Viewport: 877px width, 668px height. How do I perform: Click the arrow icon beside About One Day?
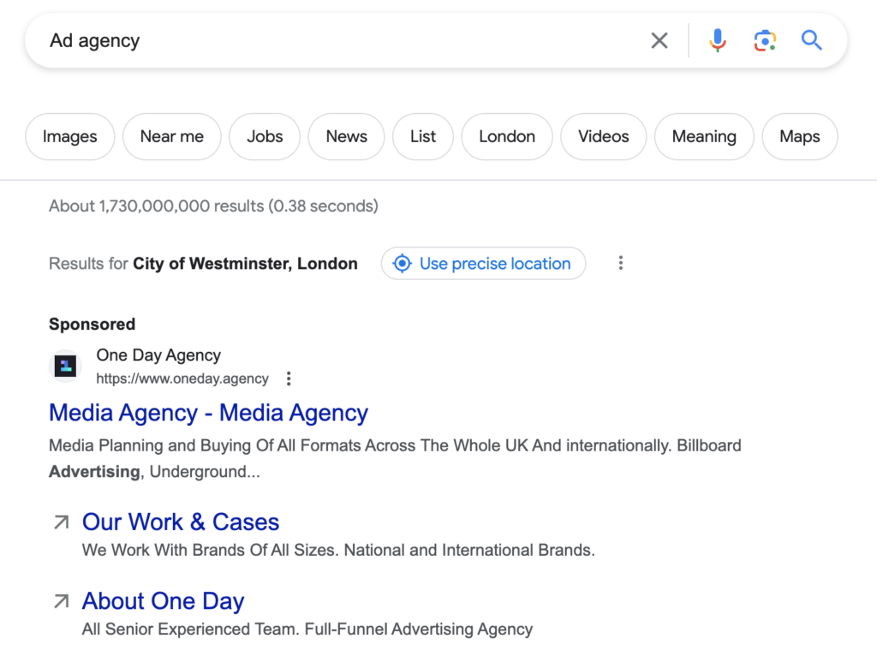coord(62,602)
